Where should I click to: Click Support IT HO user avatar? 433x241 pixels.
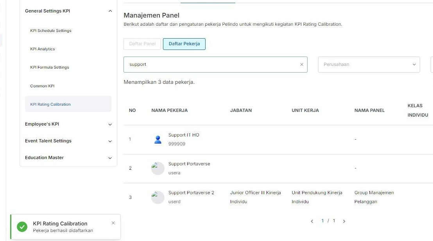pyautogui.click(x=158, y=140)
